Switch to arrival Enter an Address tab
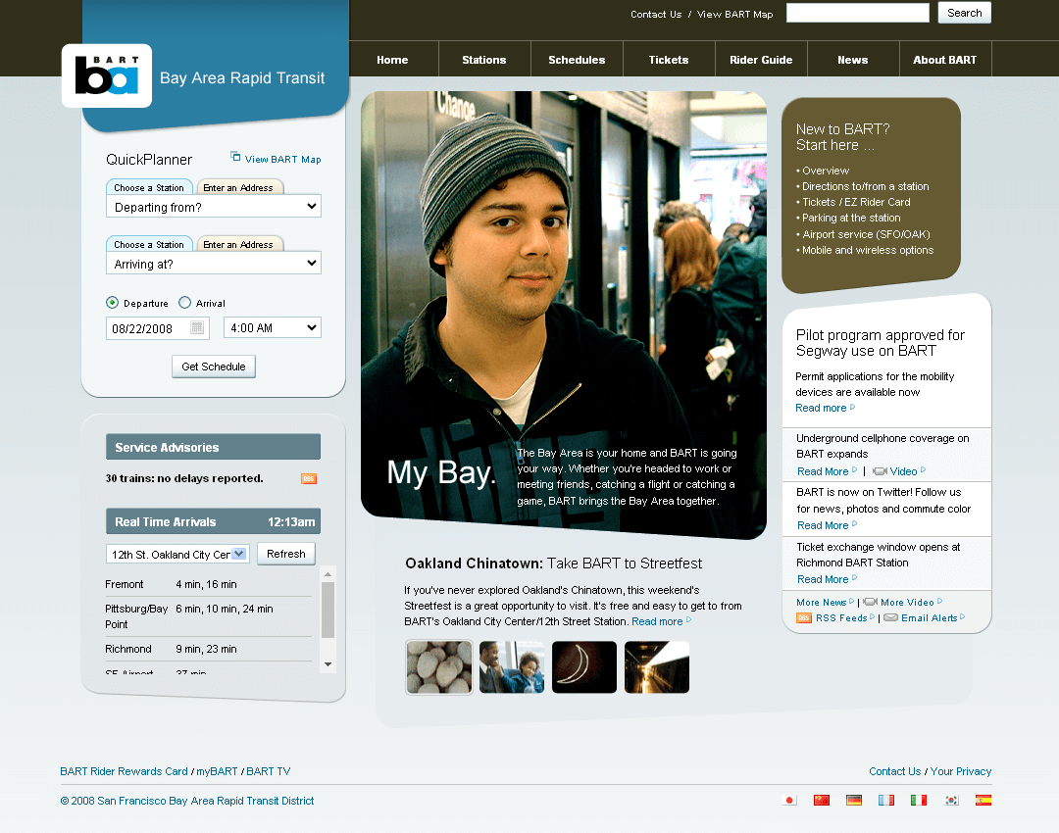 tap(238, 244)
